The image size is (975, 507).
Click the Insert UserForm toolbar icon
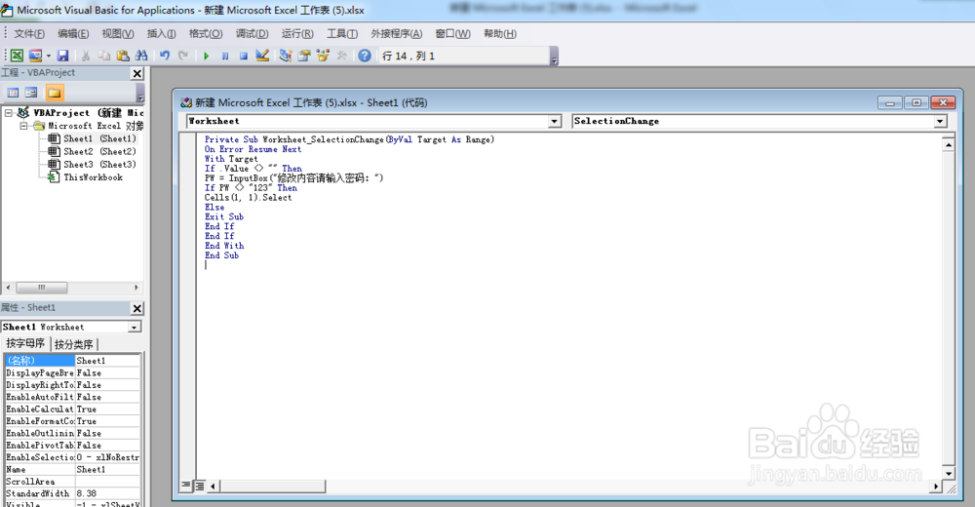(35, 56)
